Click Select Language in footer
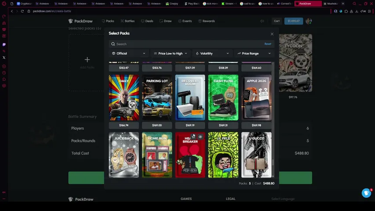Viewport: 375px width, 211px height. (x=283, y=199)
